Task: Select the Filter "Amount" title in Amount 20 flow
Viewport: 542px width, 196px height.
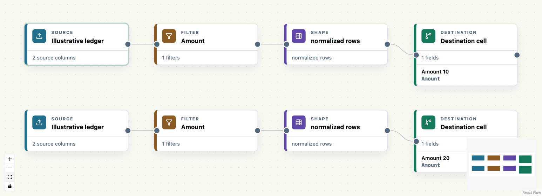Action: 193,127
